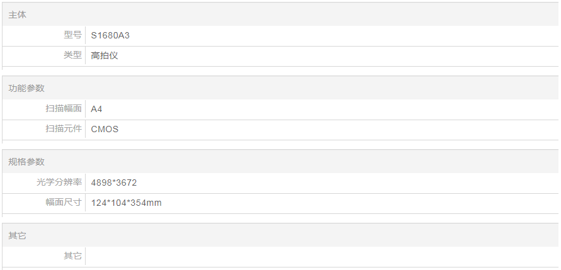The width and height of the screenshot is (561, 270).
Task: Select the 高拍仪 type value
Action: [x=105, y=55]
